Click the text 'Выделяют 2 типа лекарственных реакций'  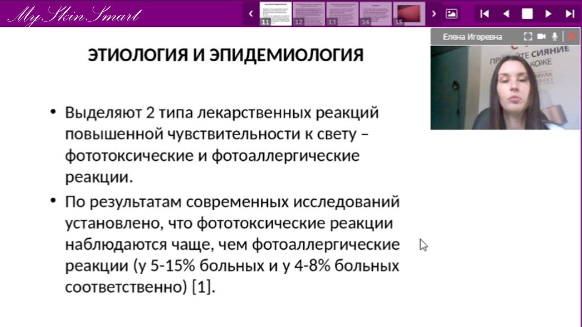tap(222, 112)
